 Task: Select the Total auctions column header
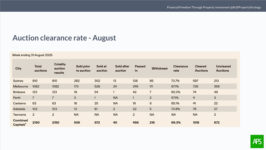pos(40,68)
